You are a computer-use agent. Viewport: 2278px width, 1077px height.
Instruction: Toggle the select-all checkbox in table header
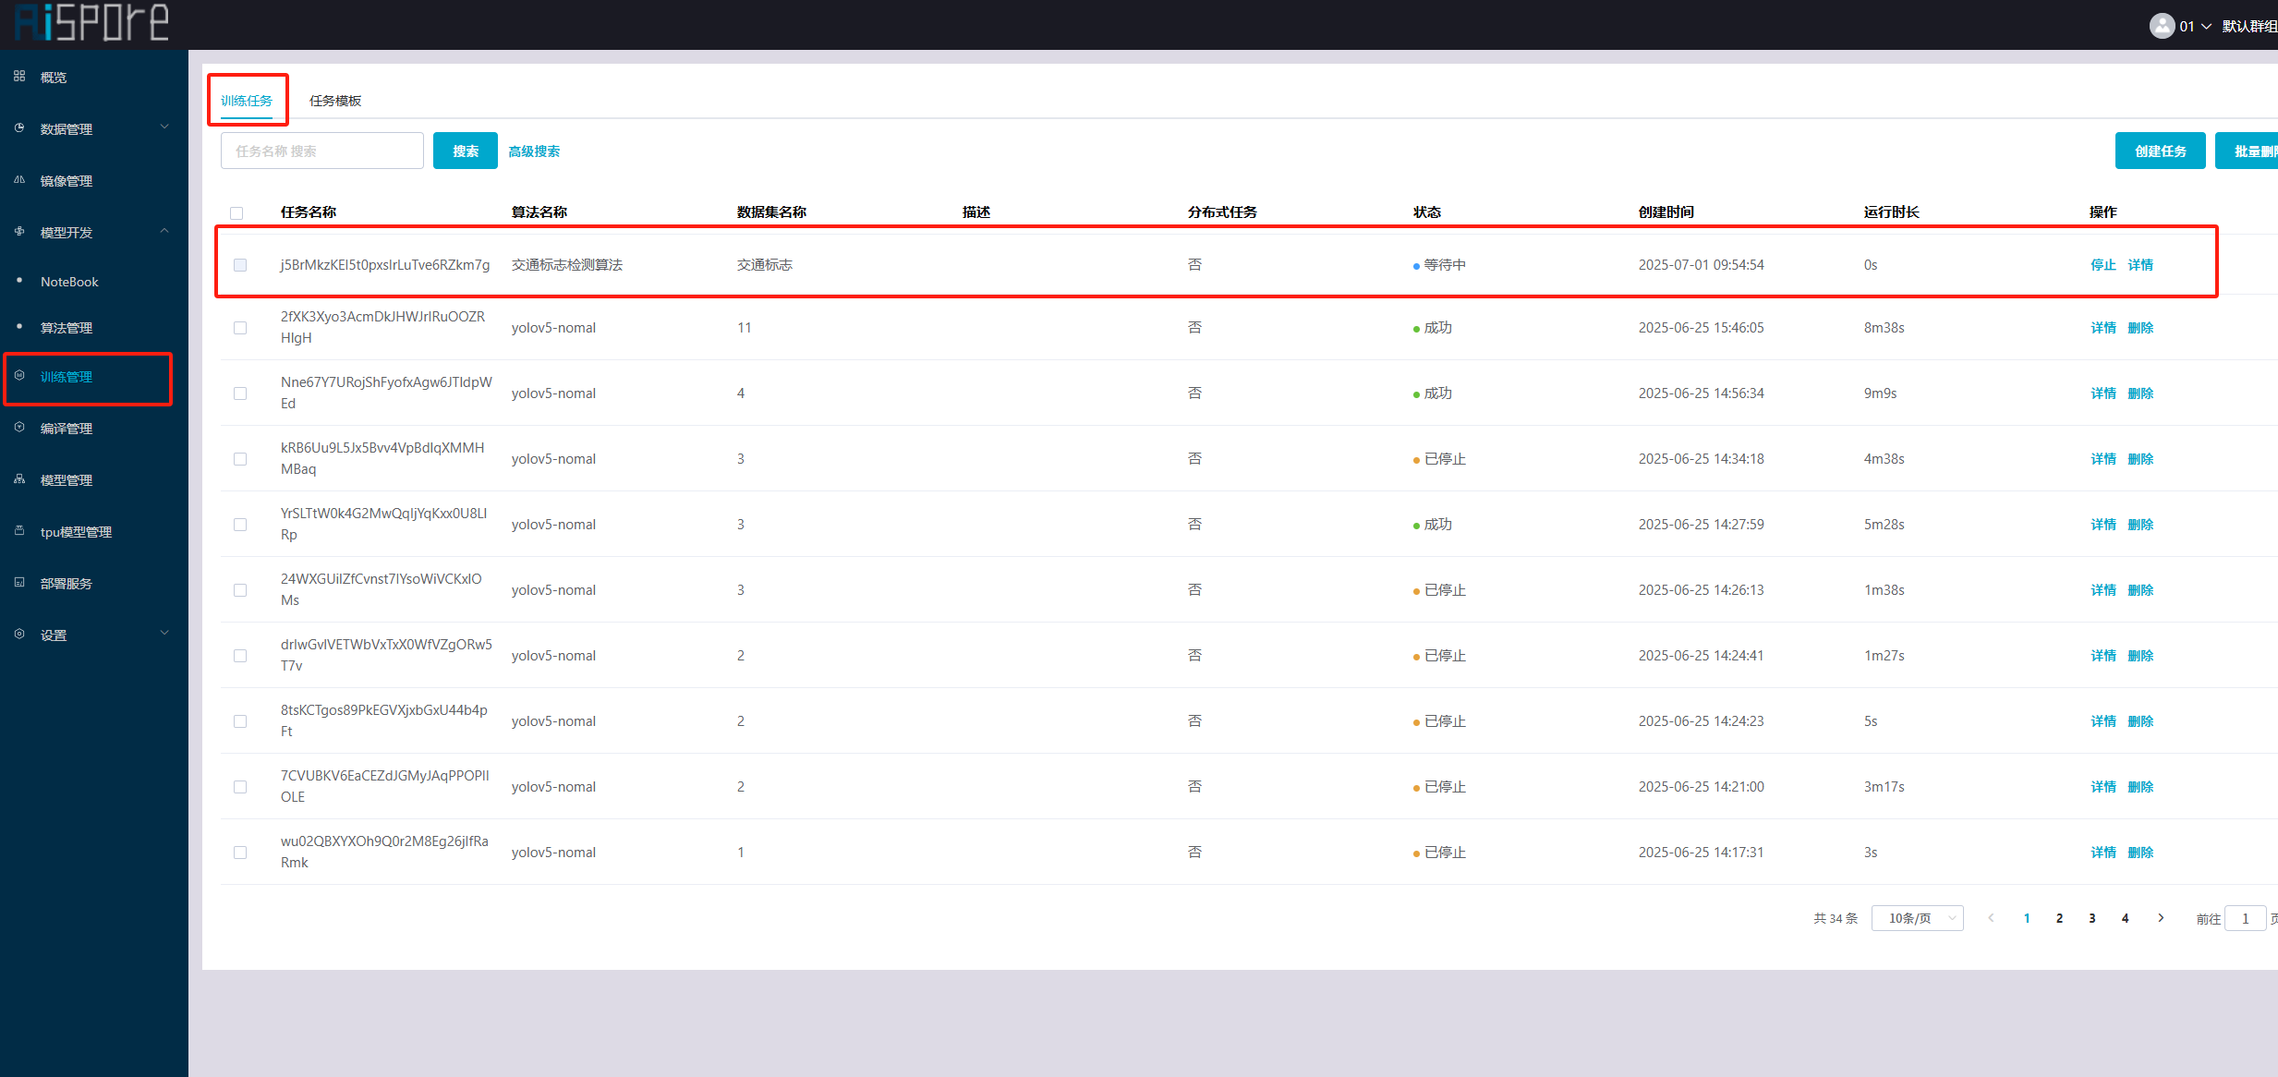236,213
